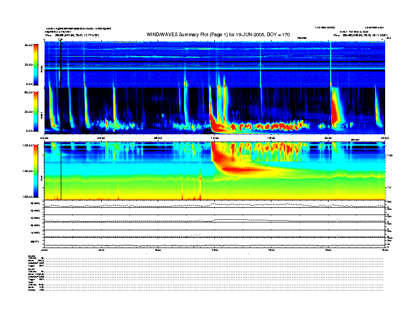Click the -125.00 tick label of TNR color bar
This screenshot has width=415, height=321.
27,145
